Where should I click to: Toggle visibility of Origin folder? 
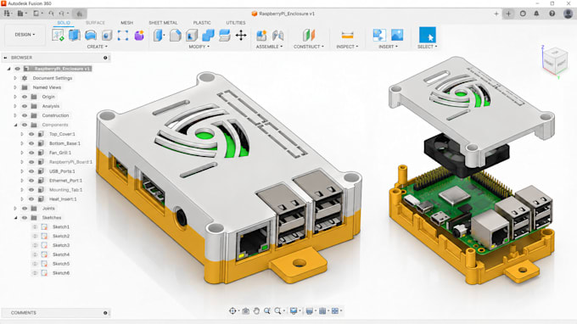coord(25,97)
